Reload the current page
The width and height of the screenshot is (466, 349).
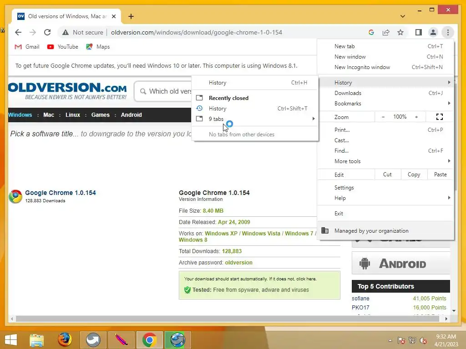[47, 32]
